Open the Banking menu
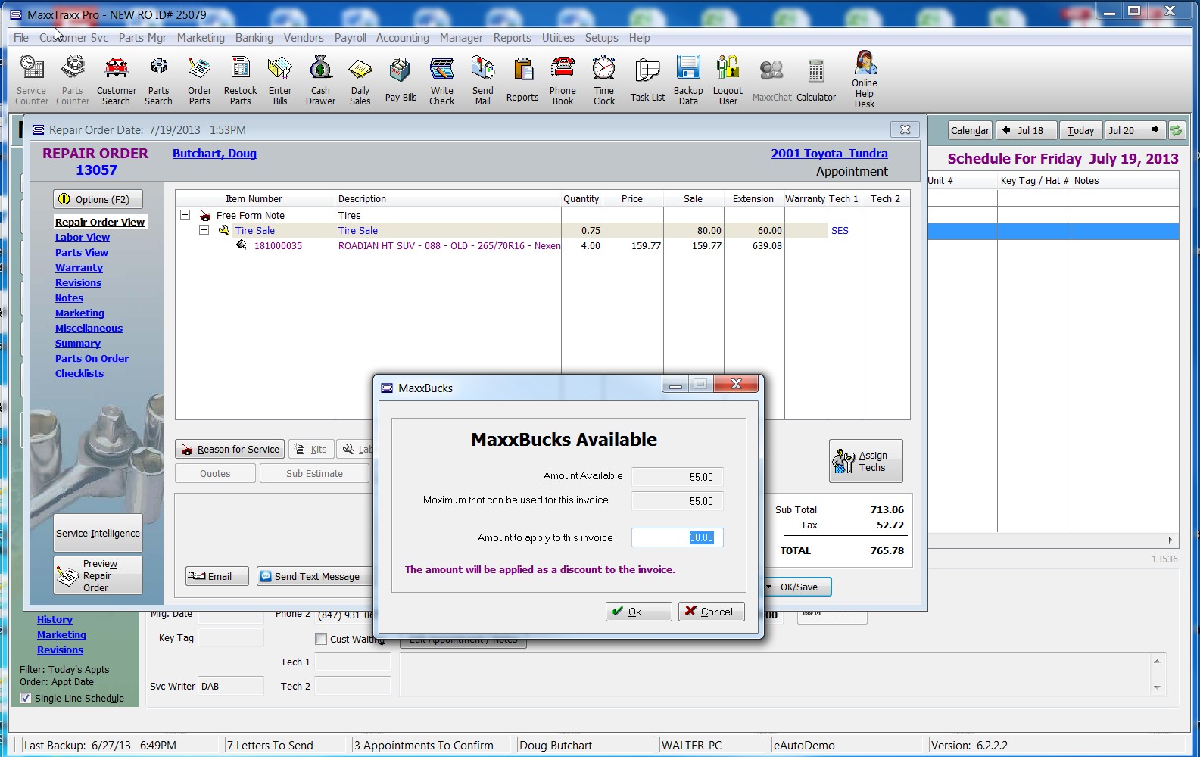Screen dimensions: 1200x757 click(254, 37)
